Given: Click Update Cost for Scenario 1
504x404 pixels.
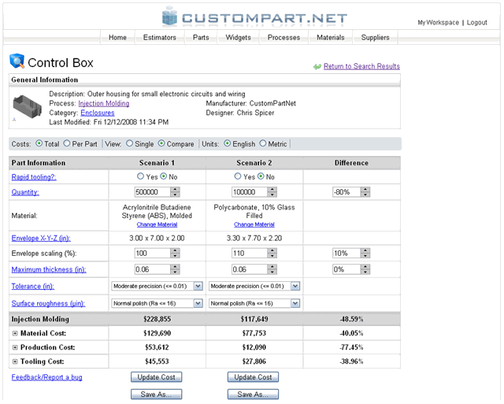Looking at the screenshot, I should point(157,377).
